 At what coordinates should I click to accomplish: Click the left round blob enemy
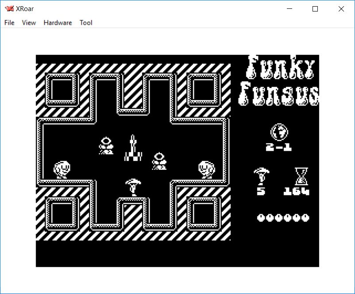pos(62,169)
